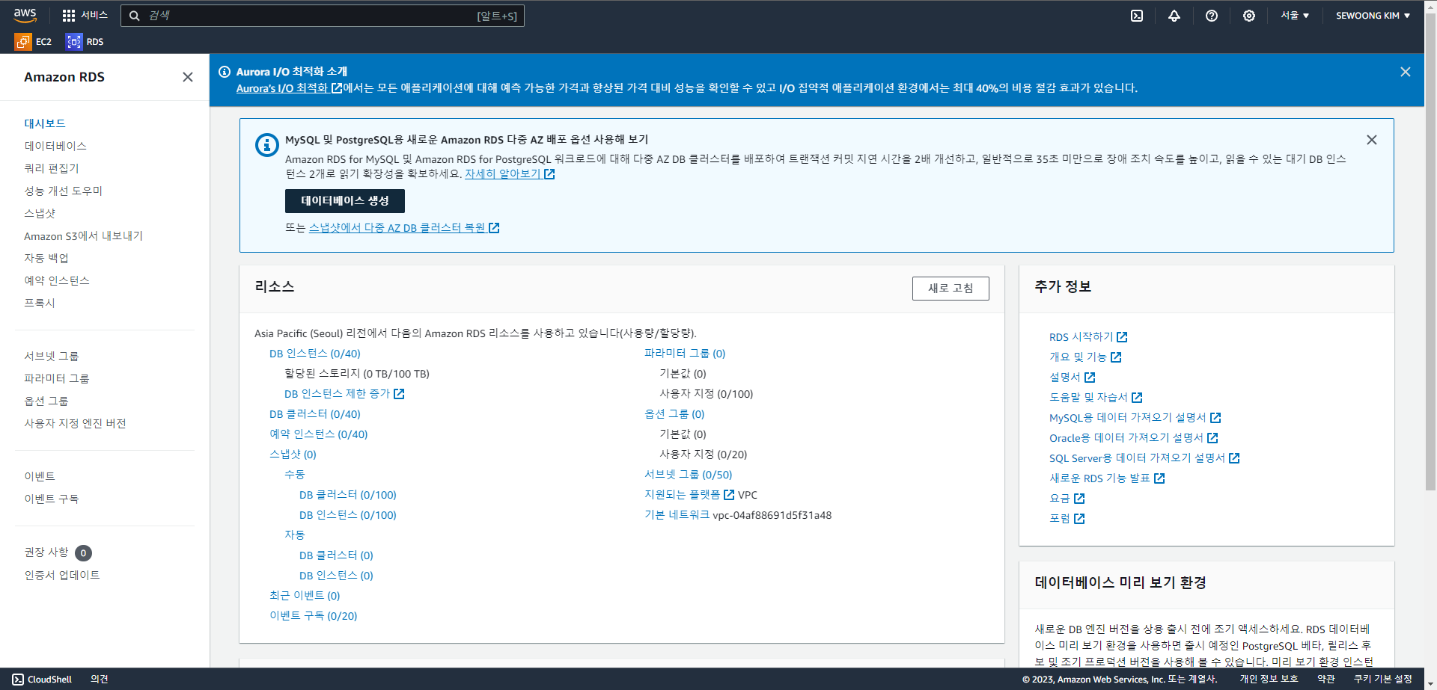Dismiss the Aurora I/O 최적화 banner

(x=1405, y=72)
